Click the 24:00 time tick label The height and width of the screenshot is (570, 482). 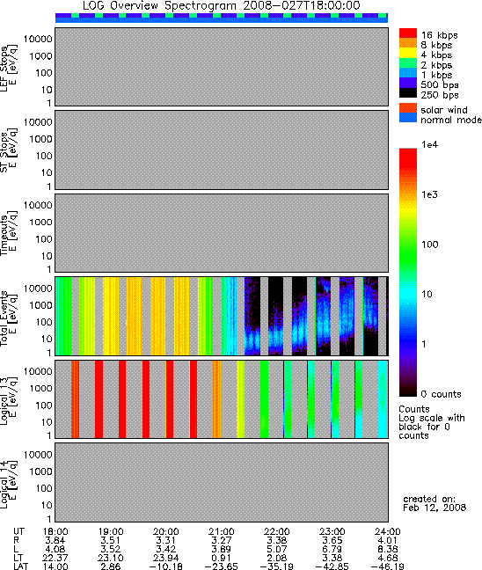tap(388, 532)
